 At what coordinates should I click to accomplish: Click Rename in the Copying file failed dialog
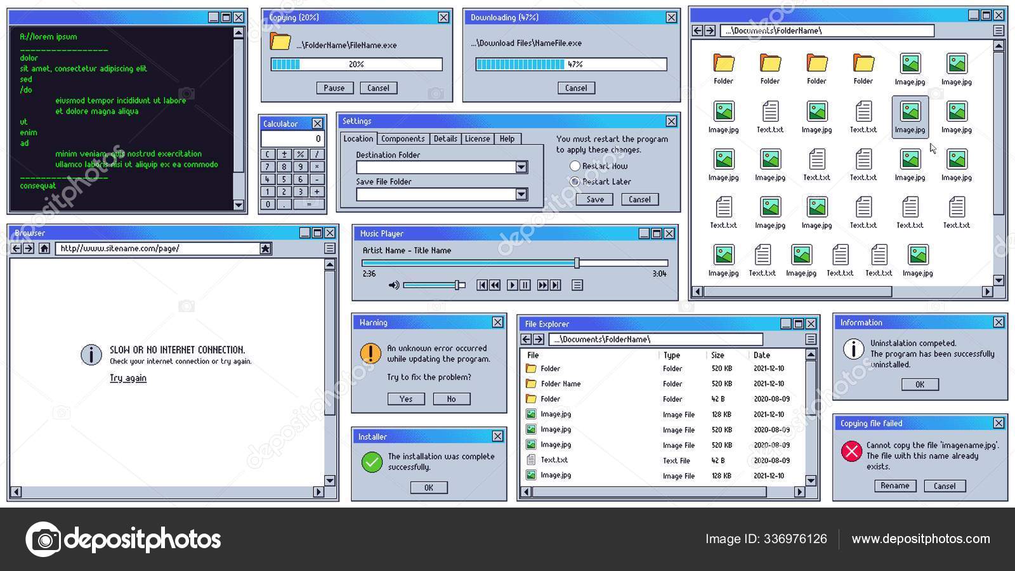(x=895, y=486)
